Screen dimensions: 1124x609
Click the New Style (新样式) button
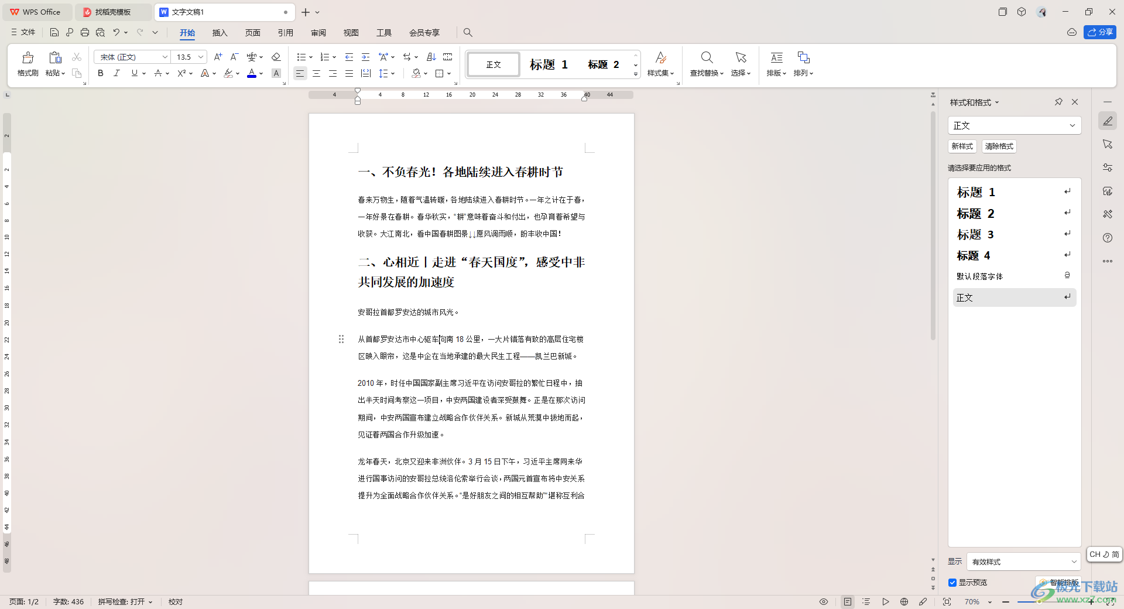[962, 146]
